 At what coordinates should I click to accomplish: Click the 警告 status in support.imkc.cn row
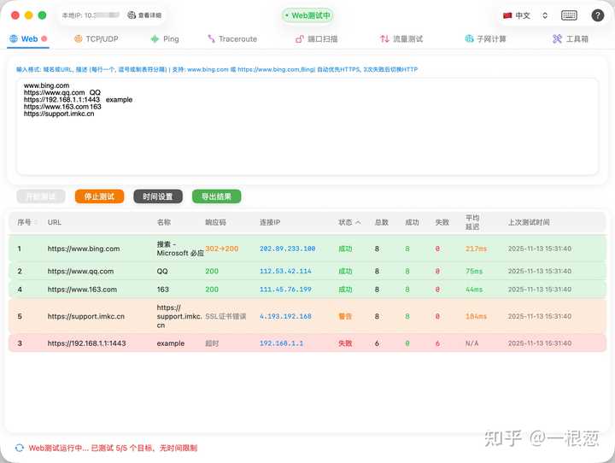(345, 316)
